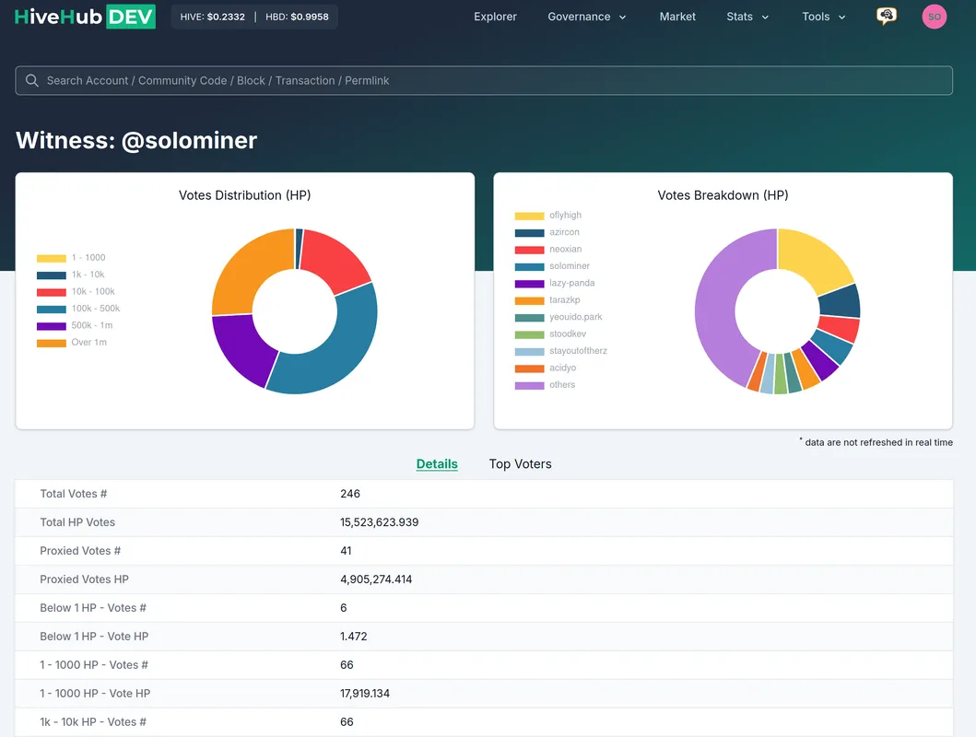Toggle solominer in Votes Breakdown legend
Screen dimensions: 976x737
click(x=552, y=266)
